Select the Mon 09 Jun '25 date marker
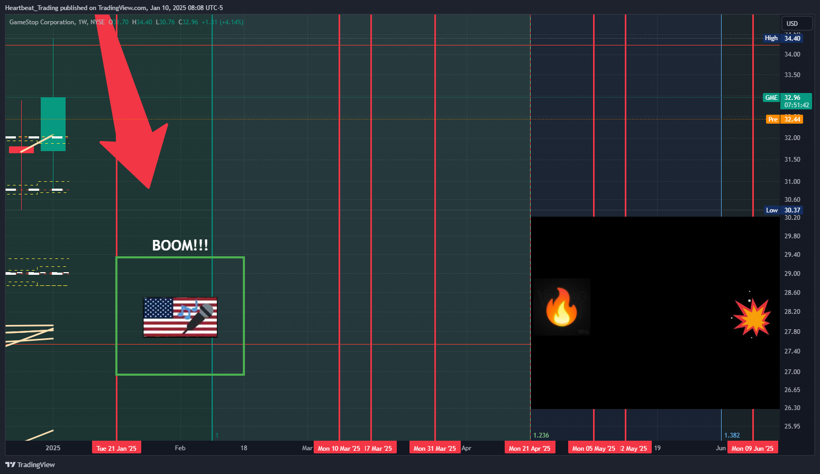This screenshot has width=820, height=474. (x=753, y=448)
